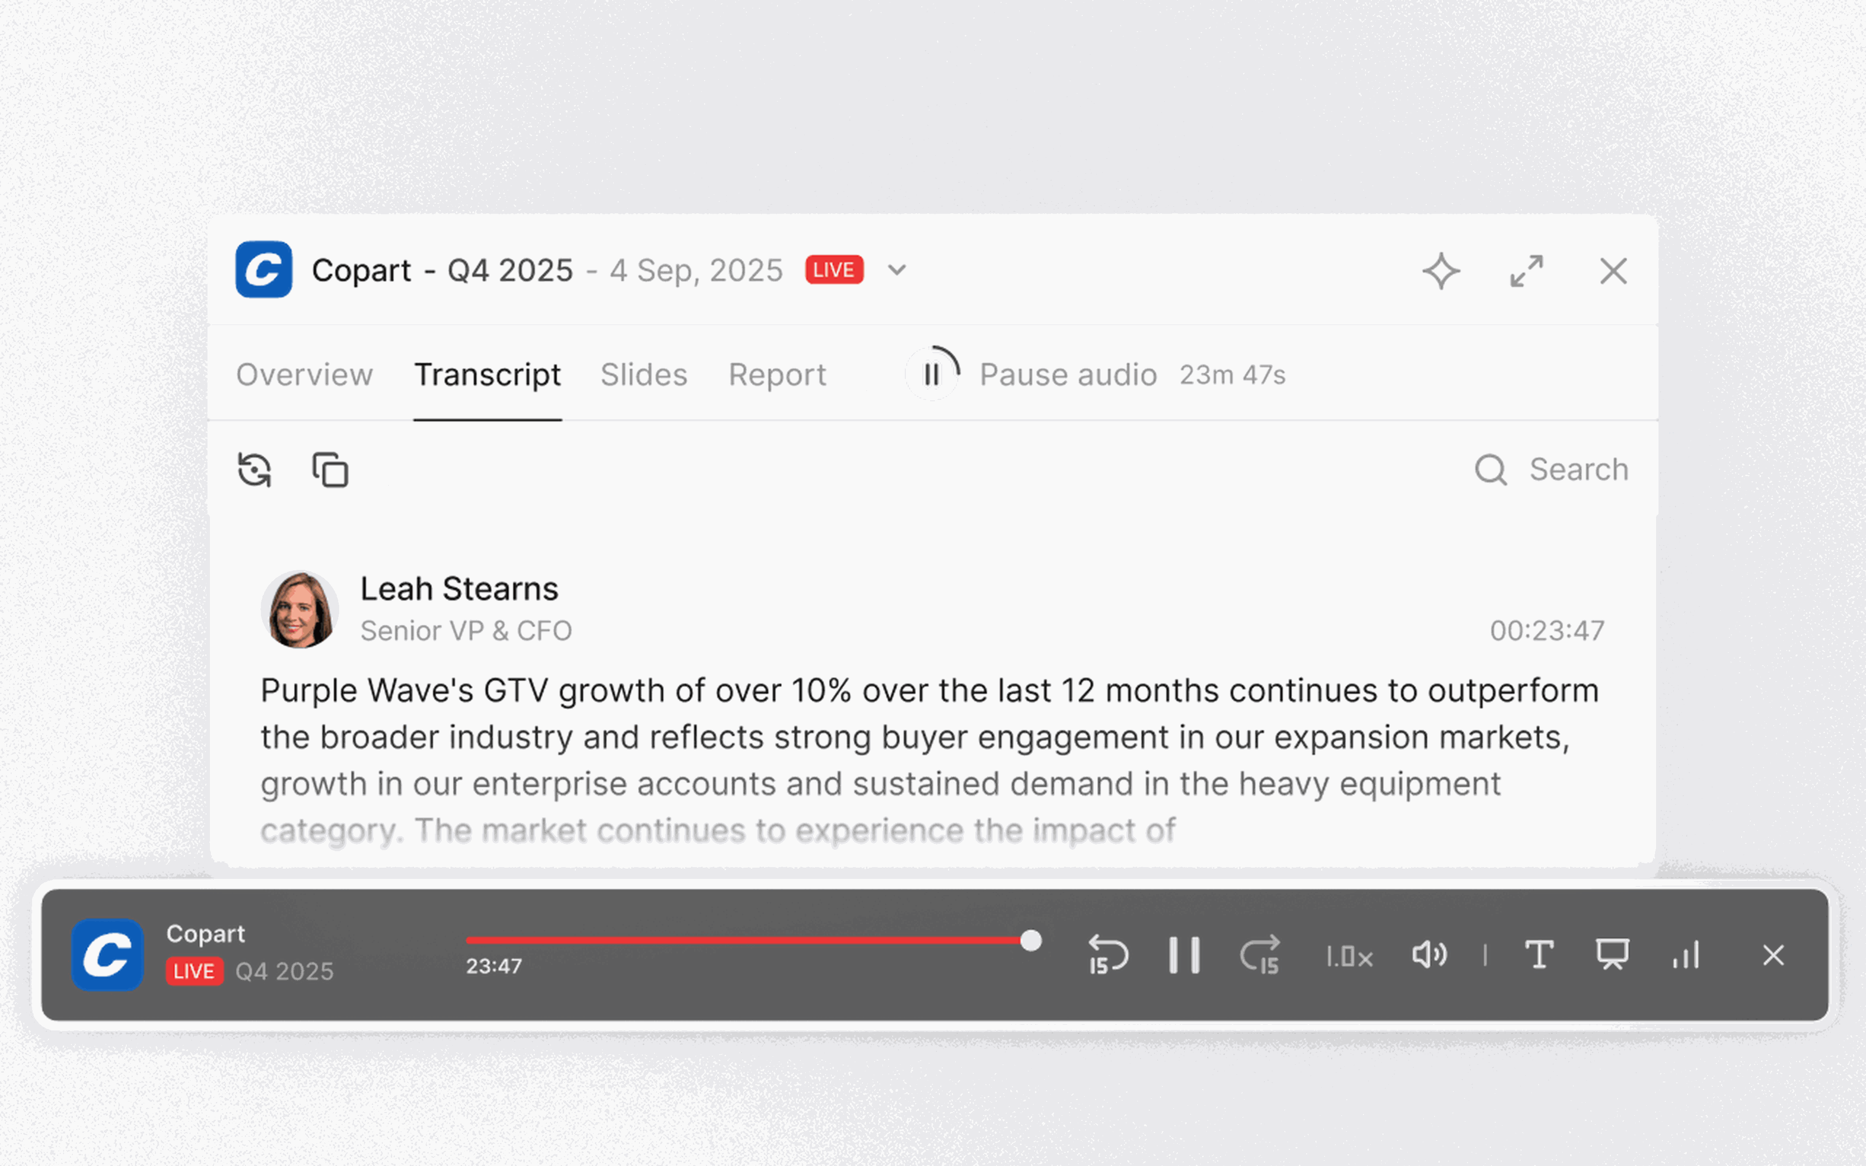Click the red audio progress slider handle
This screenshot has height=1166, width=1866.
1030,940
